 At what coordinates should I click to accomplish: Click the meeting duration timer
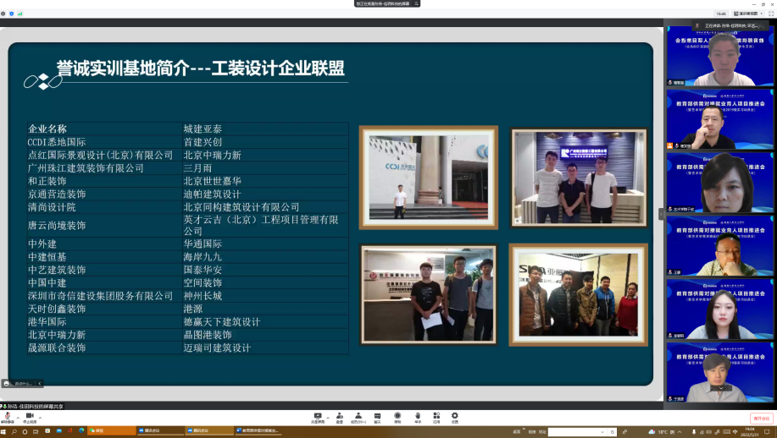[721, 14]
